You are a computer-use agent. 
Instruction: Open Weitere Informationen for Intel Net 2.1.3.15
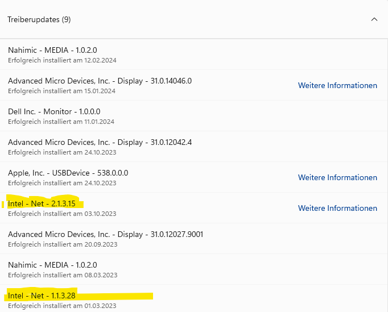point(337,208)
